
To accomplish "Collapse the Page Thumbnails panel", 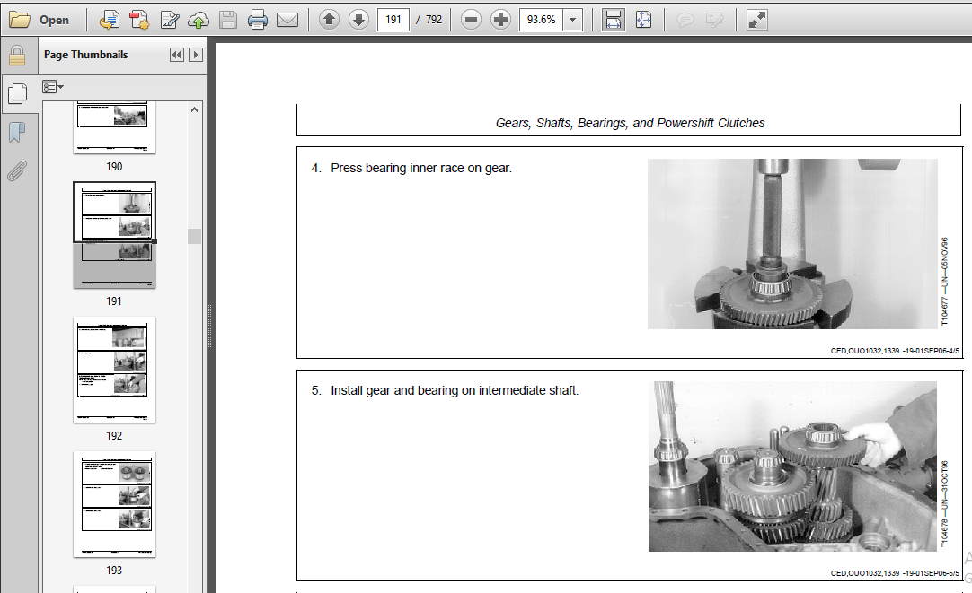I will (x=177, y=55).
